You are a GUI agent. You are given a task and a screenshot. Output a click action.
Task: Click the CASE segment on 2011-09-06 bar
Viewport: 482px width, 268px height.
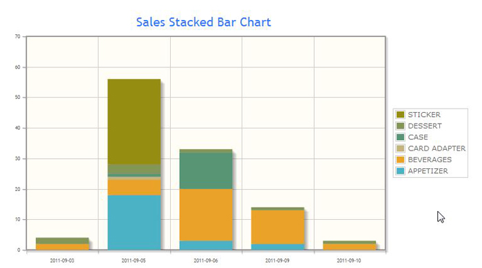click(206, 171)
